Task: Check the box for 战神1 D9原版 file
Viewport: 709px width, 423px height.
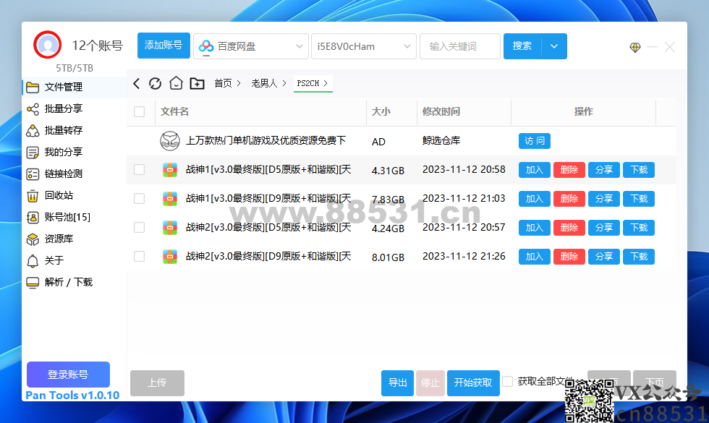Action: point(139,198)
